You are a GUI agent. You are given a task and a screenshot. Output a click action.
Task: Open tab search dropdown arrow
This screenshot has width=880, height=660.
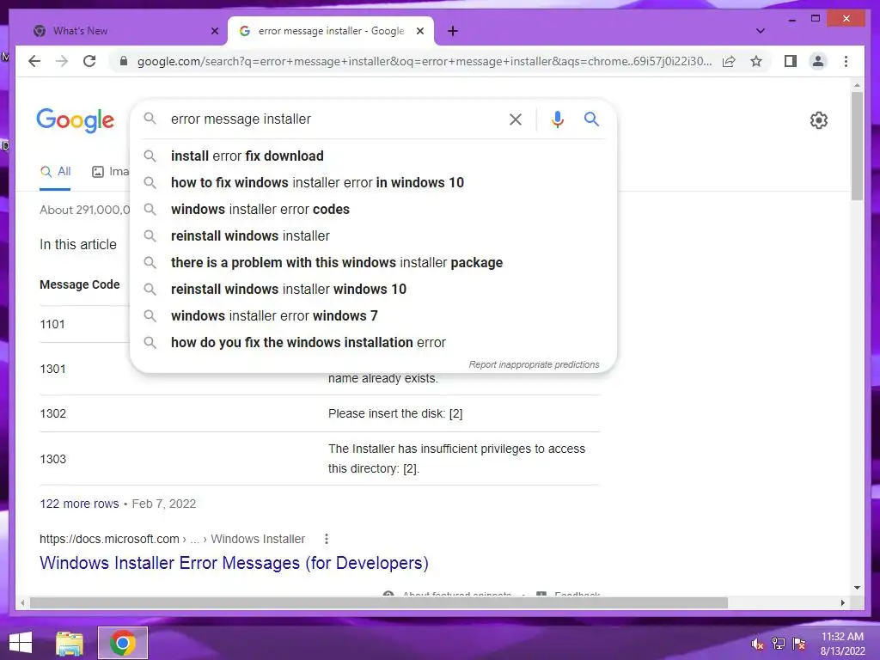pyautogui.click(x=761, y=31)
